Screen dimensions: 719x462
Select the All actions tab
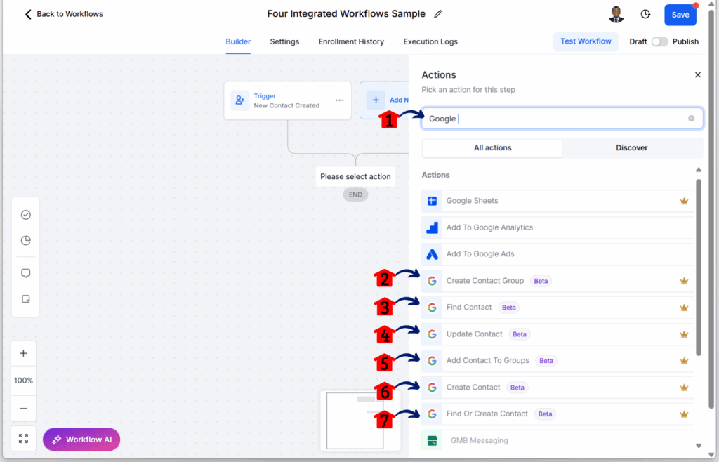click(492, 147)
